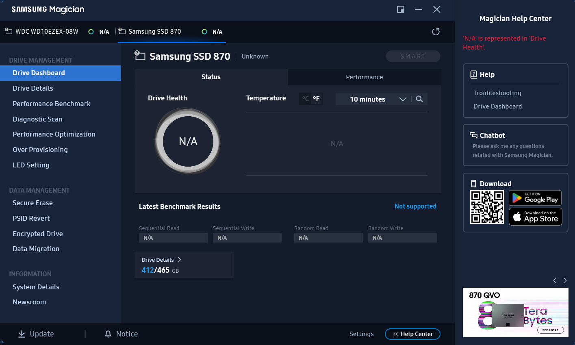The width and height of the screenshot is (575, 345).
Task: Collapse the Help Center panel button
Action: click(412, 334)
